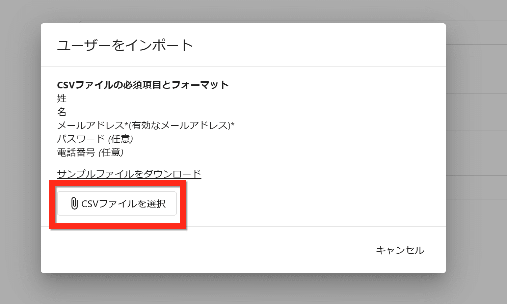The image size is (507, 304).
Task: Click the ユーザーをインポート dialog title
Action: [125, 45]
